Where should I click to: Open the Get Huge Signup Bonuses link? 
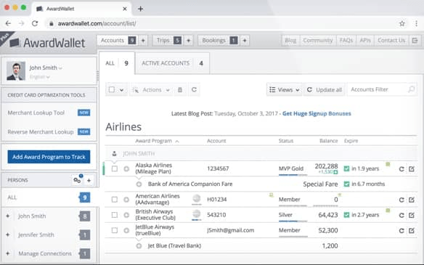[x=317, y=113]
